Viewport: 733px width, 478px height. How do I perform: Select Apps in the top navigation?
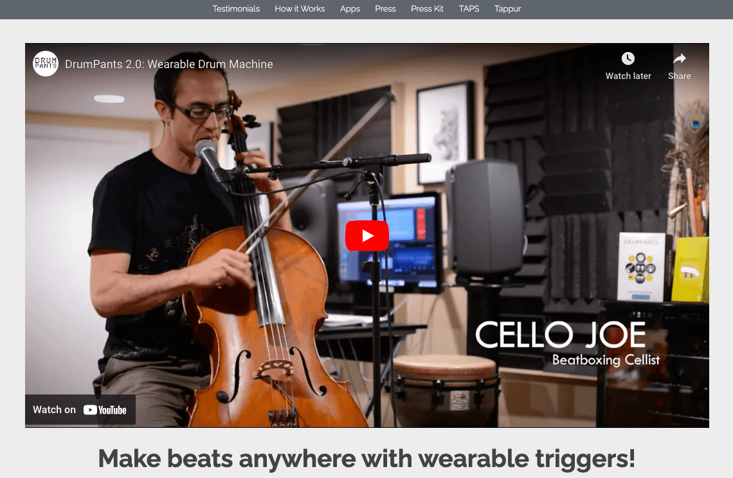pyautogui.click(x=350, y=9)
